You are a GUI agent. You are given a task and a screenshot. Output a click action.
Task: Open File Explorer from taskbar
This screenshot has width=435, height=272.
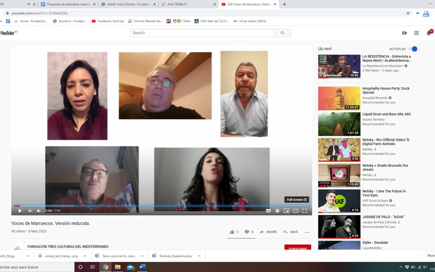(118, 267)
